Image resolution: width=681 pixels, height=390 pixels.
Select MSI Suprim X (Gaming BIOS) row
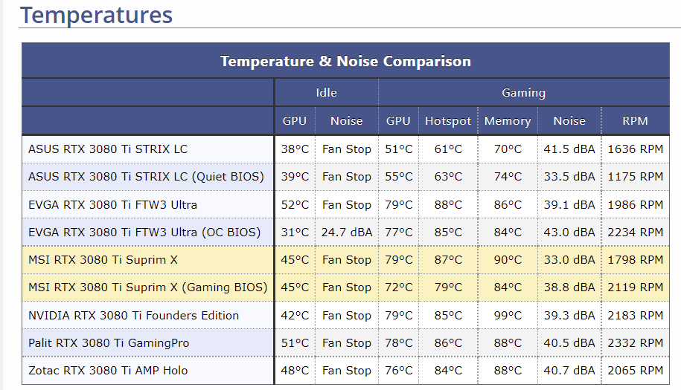click(x=346, y=287)
